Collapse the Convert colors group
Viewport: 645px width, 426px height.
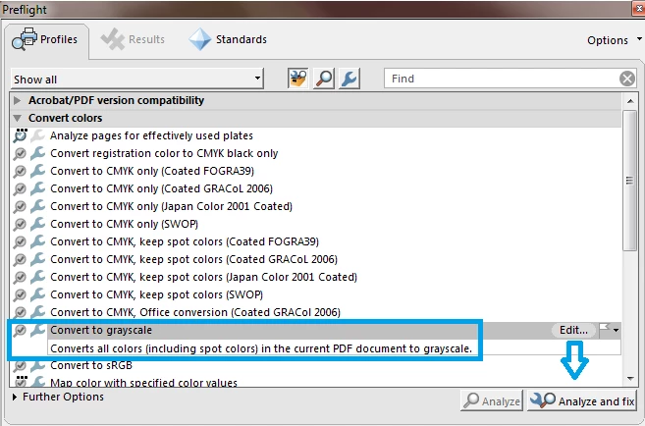click(17, 118)
